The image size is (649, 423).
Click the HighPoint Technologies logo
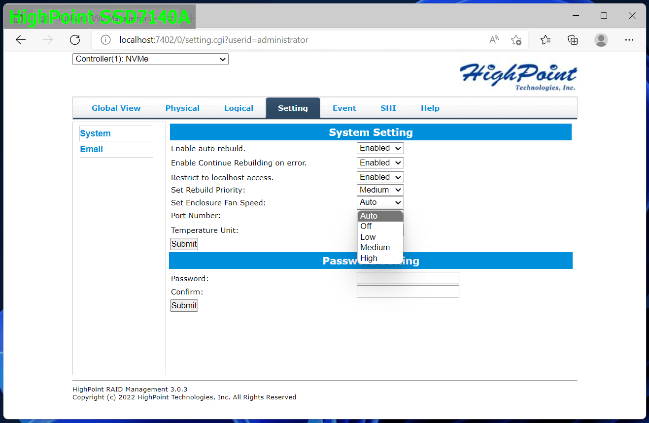pos(518,76)
